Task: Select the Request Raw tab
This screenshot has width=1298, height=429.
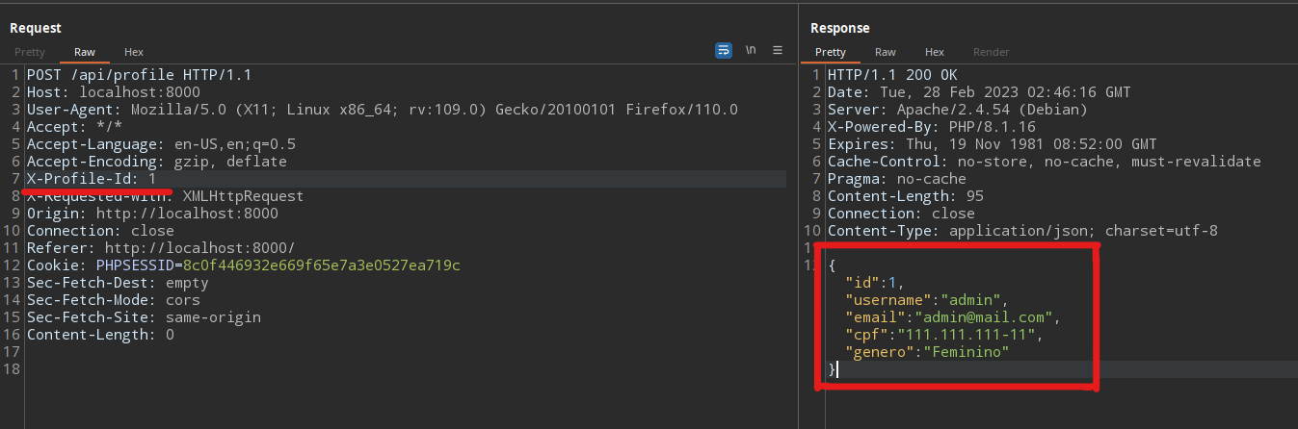Action: (x=85, y=52)
